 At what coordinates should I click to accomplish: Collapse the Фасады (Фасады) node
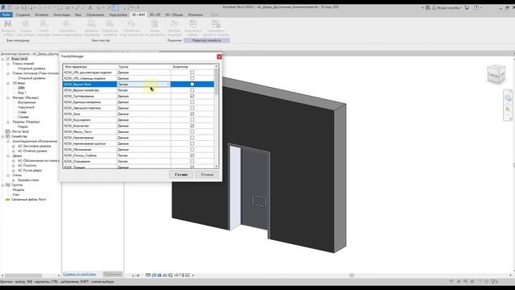8,97
